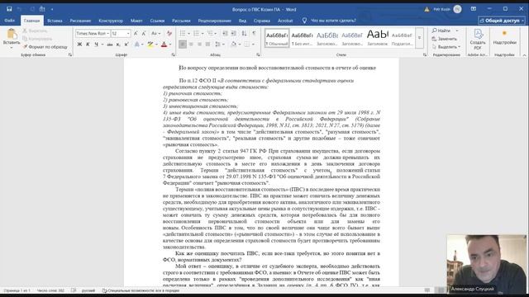Switch to the Рисование tab
Image resolution: width=529 pixels, height=297 pixels.
(80, 21)
